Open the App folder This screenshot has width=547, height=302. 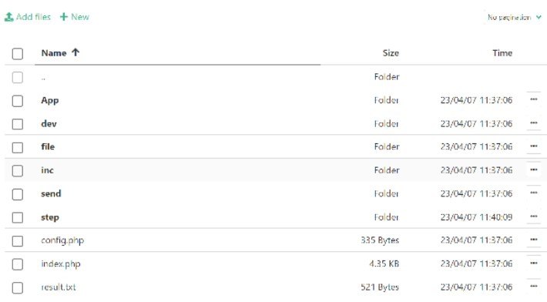point(50,100)
